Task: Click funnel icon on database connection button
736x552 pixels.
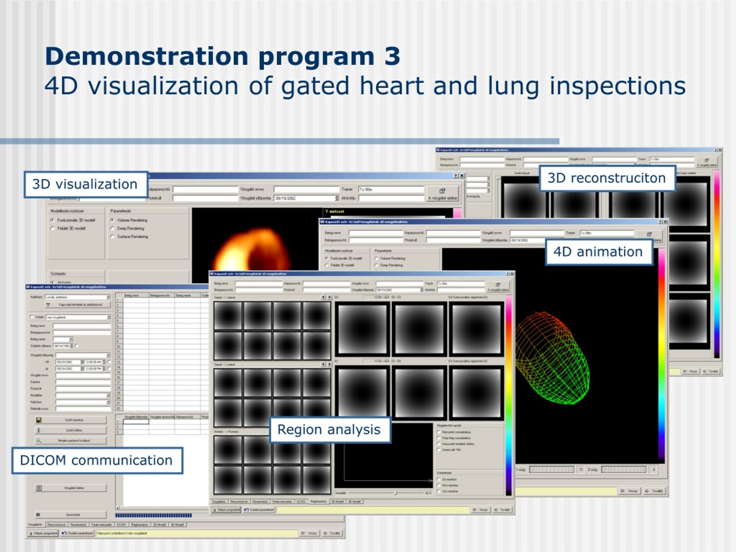Action: [48, 304]
